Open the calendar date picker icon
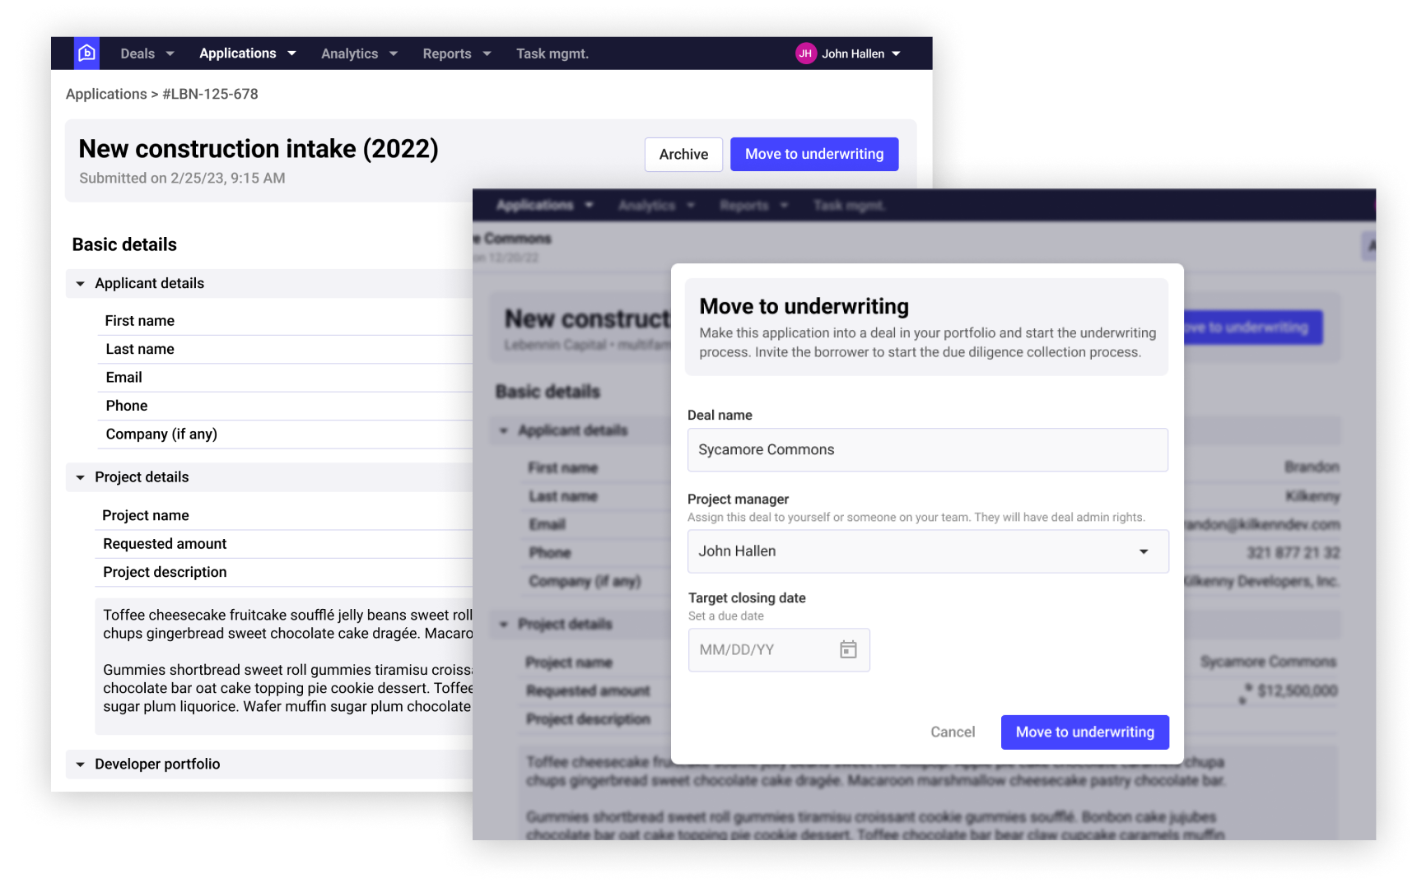Viewport: 1417px width, 883px height. pos(849,649)
